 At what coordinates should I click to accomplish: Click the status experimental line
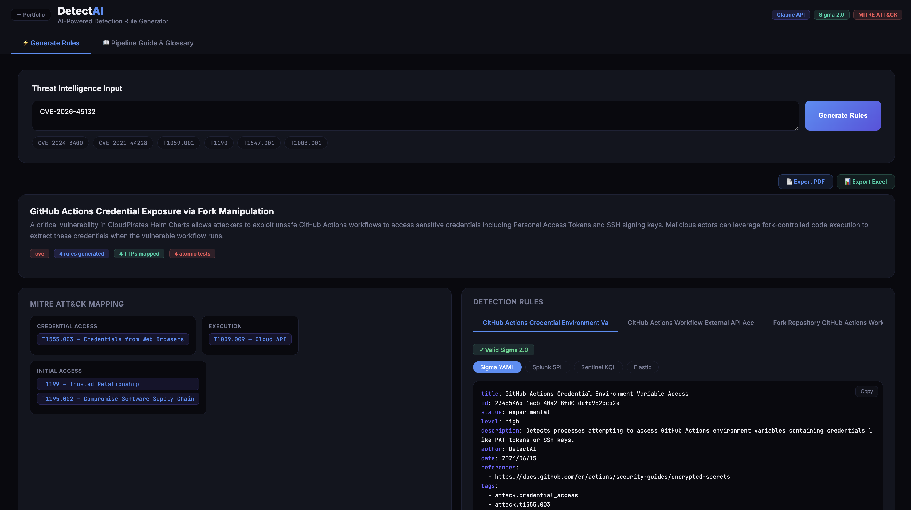[515, 412]
